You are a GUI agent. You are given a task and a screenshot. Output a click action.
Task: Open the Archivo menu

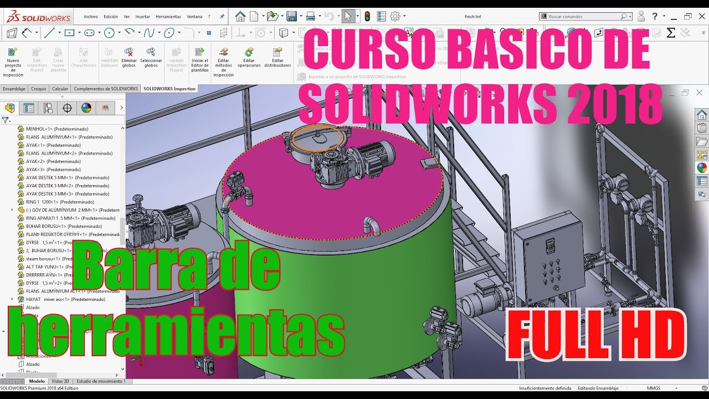pyautogui.click(x=90, y=17)
